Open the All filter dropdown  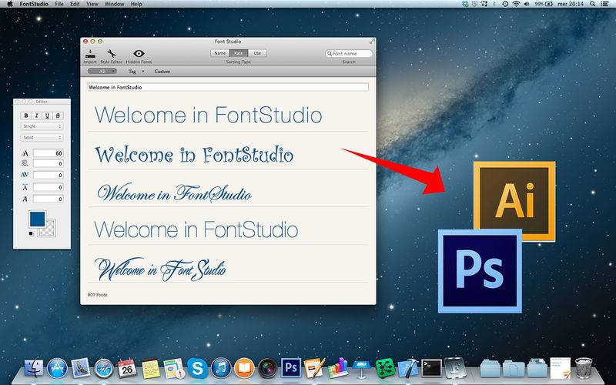click(102, 72)
